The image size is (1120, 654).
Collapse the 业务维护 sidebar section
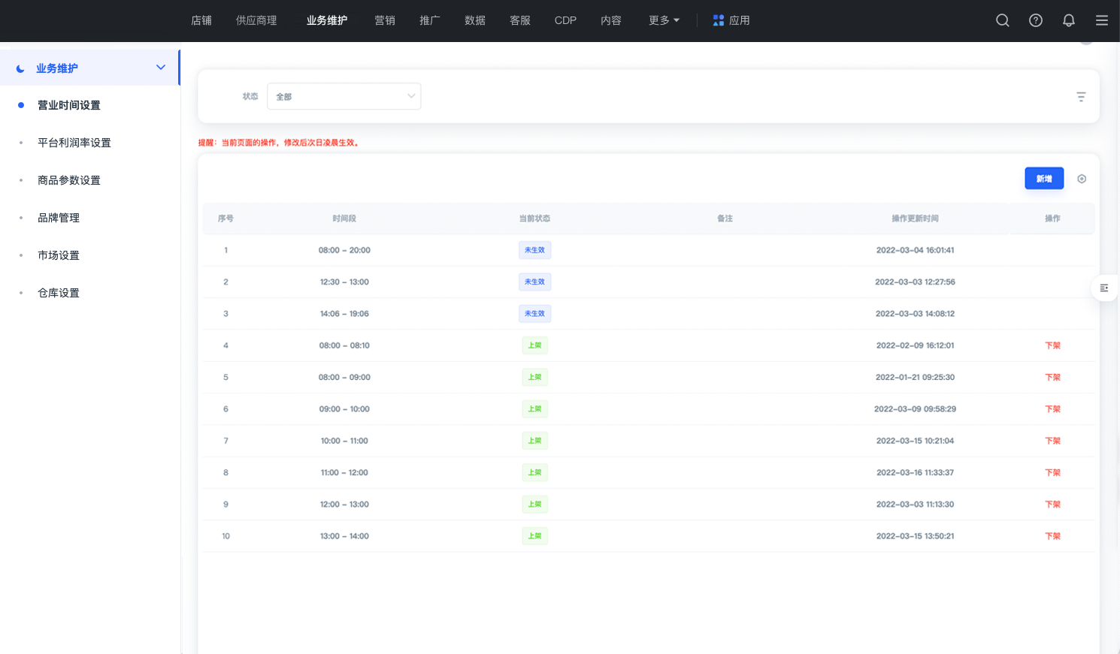(x=160, y=68)
